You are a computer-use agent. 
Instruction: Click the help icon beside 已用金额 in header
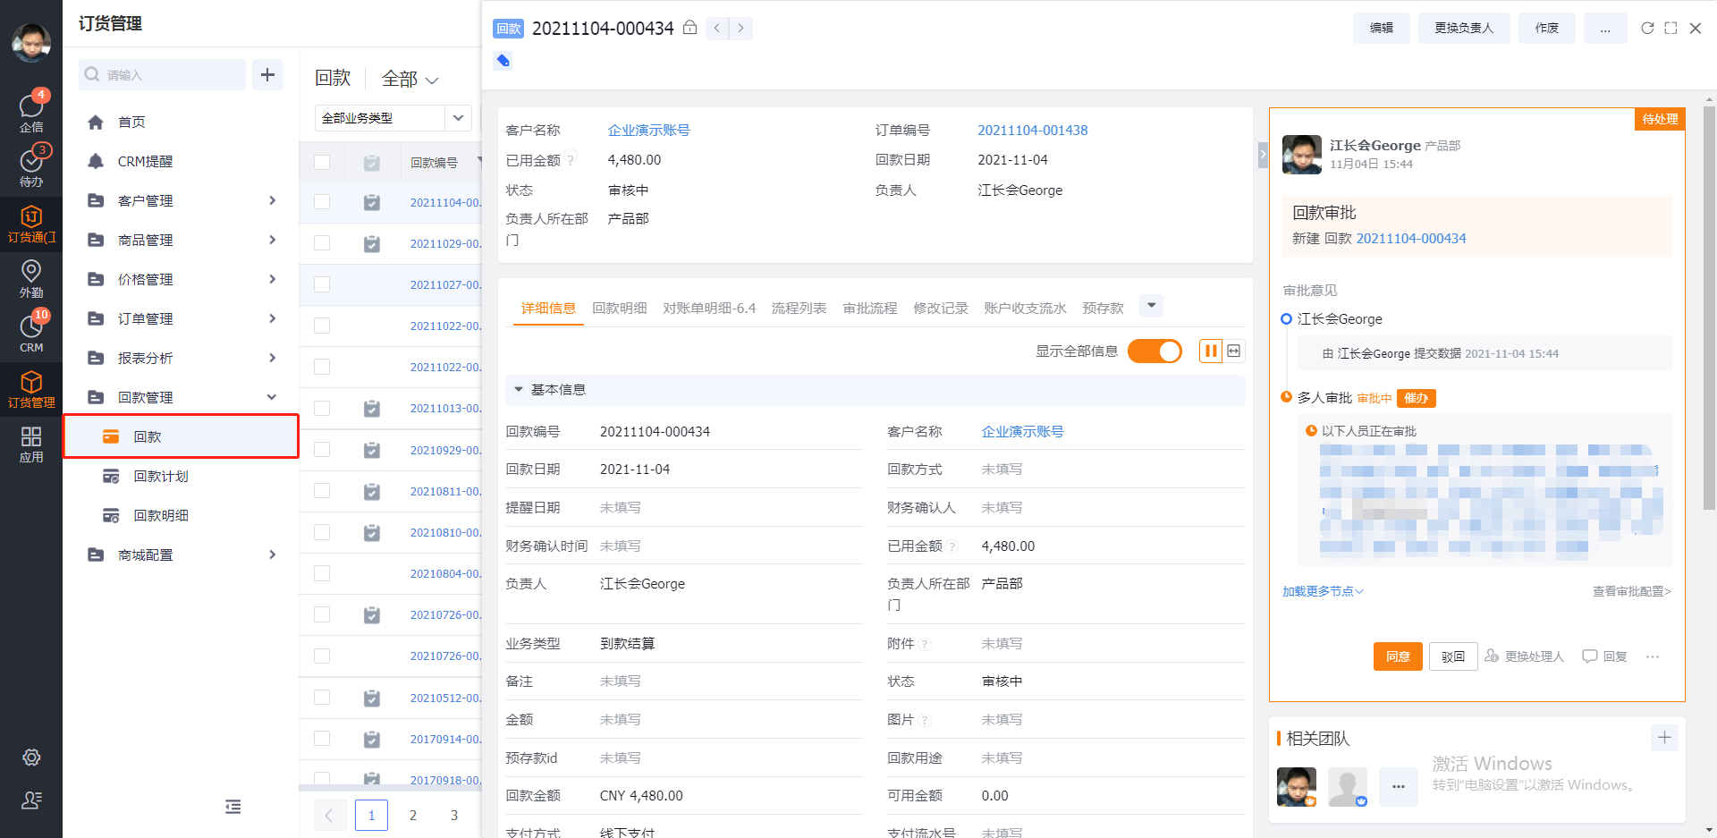[x=570, y=160]
